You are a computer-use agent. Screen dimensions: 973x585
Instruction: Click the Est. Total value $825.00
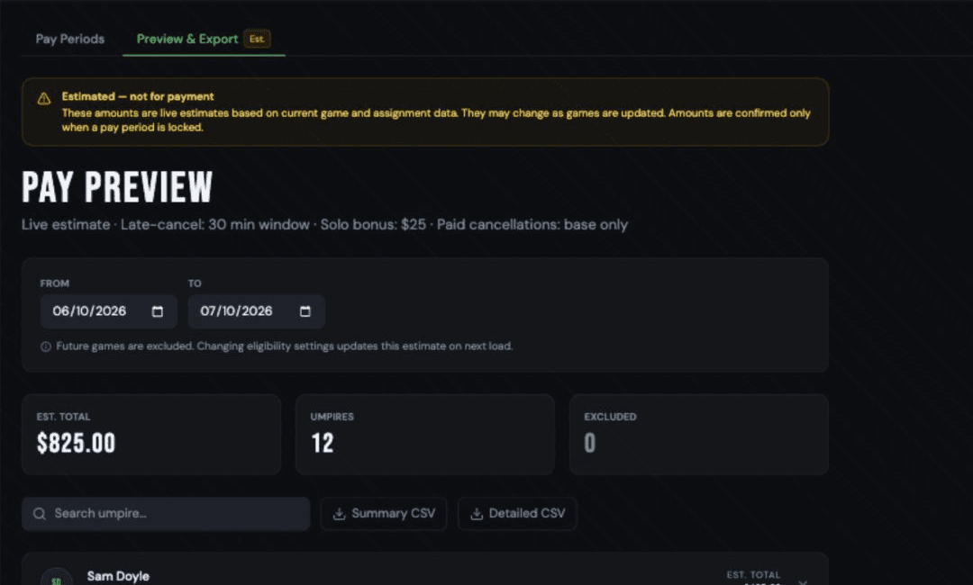pos(77,443)
